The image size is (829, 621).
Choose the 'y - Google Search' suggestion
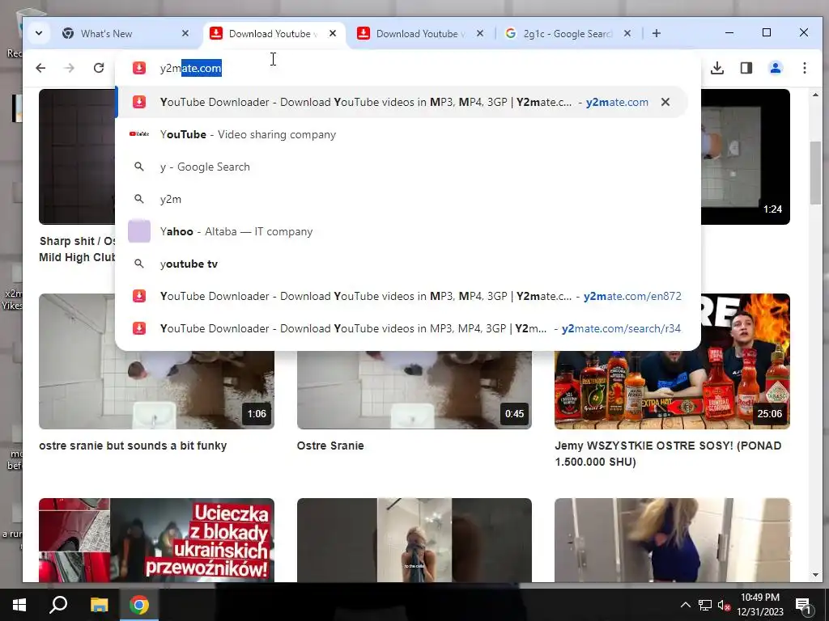click(x=402, y=167)
